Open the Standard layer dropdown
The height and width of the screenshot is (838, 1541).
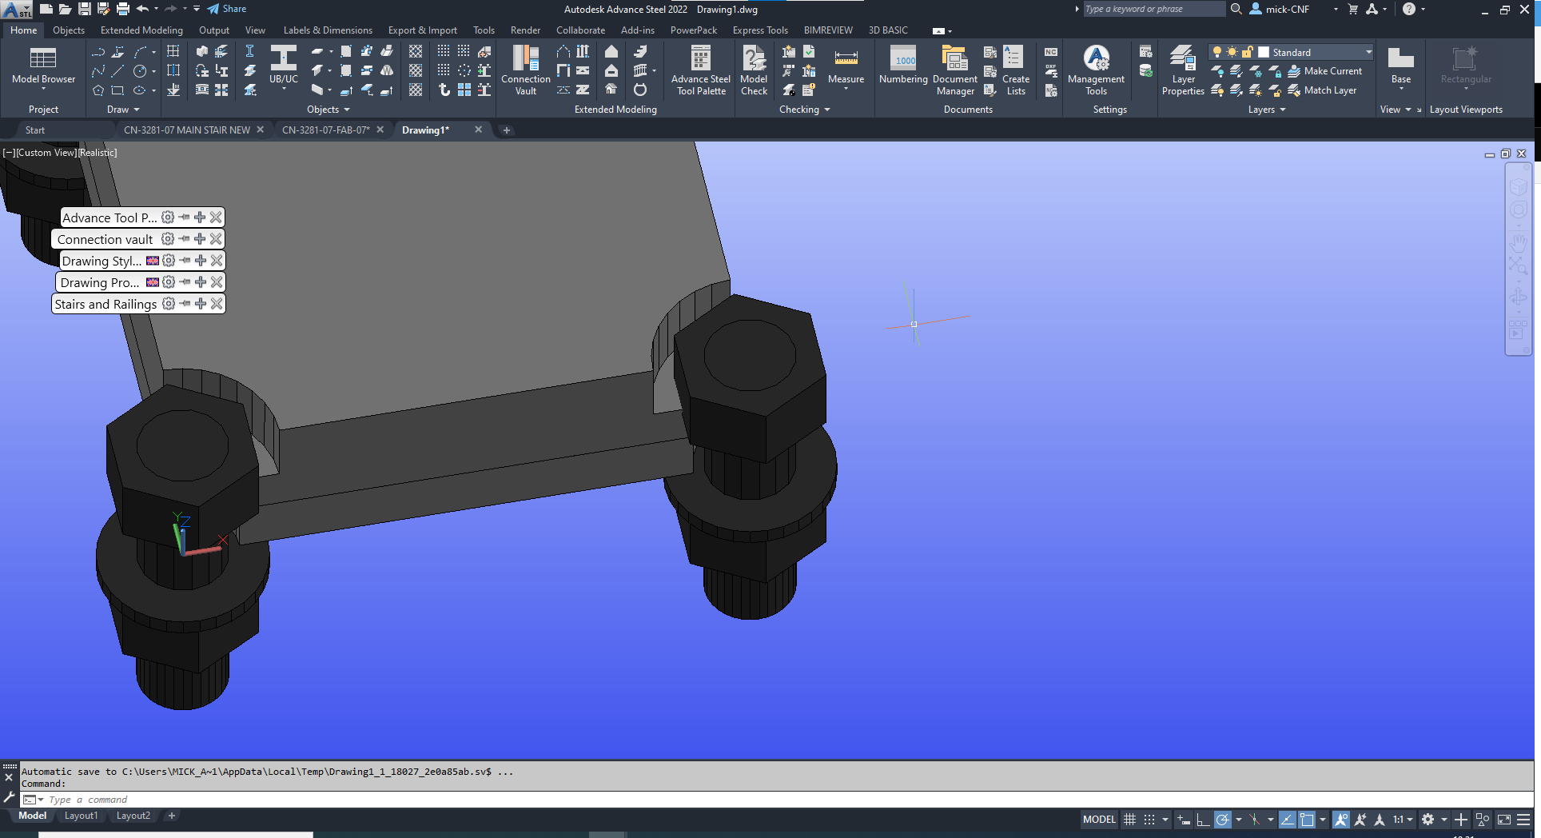(x=1368, y=52)
